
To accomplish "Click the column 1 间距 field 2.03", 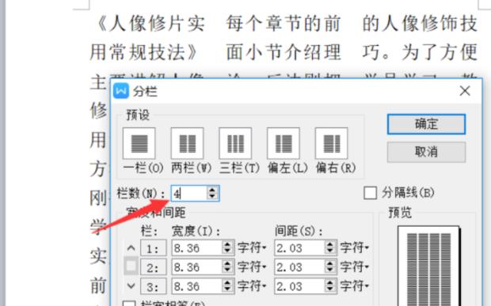I will [x=300, y=248].
